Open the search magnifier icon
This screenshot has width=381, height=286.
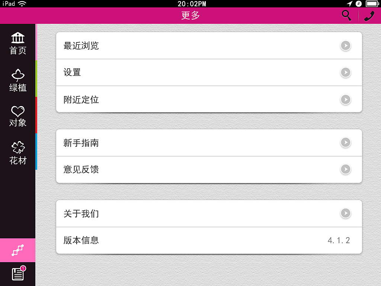346,16
